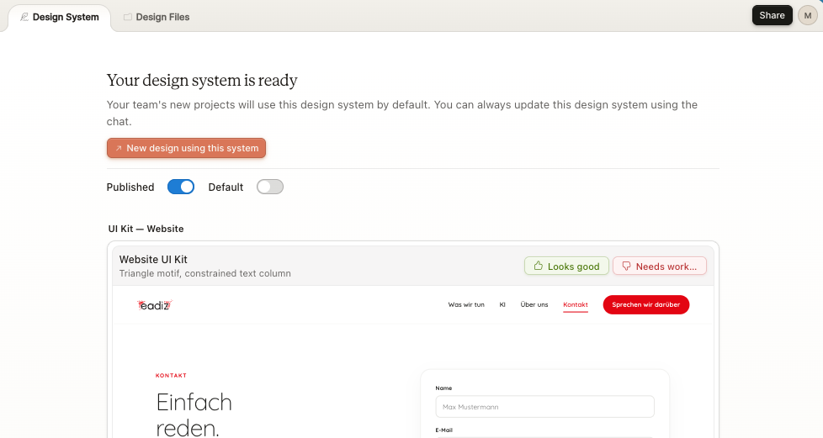
Task: Enable the Default toggle
Action: coord(270,187)
